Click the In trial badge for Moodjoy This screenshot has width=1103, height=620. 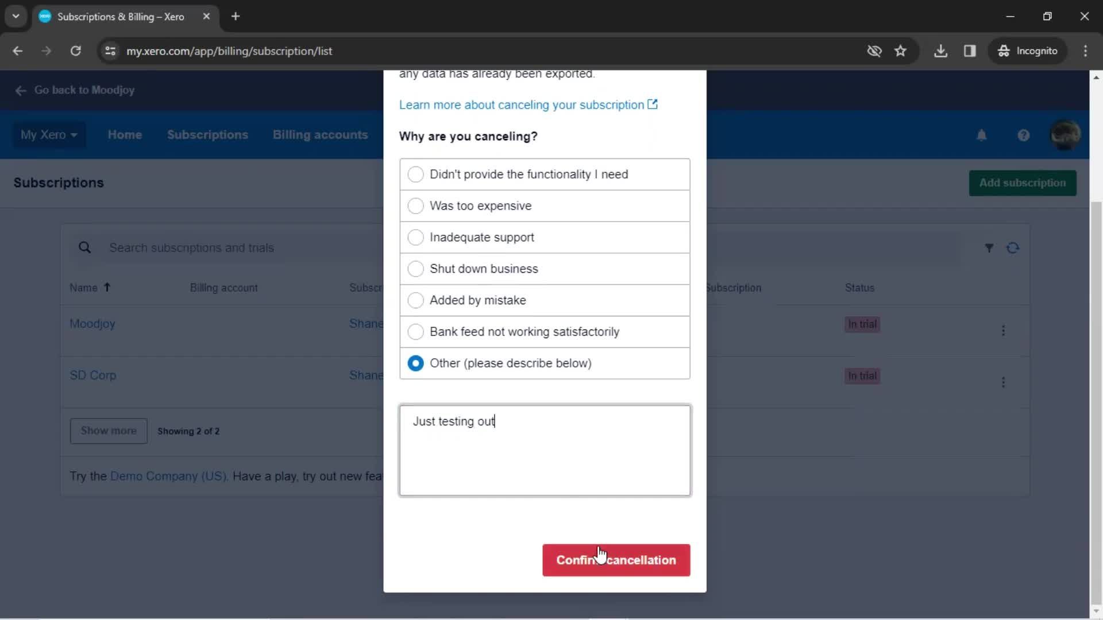862,324
